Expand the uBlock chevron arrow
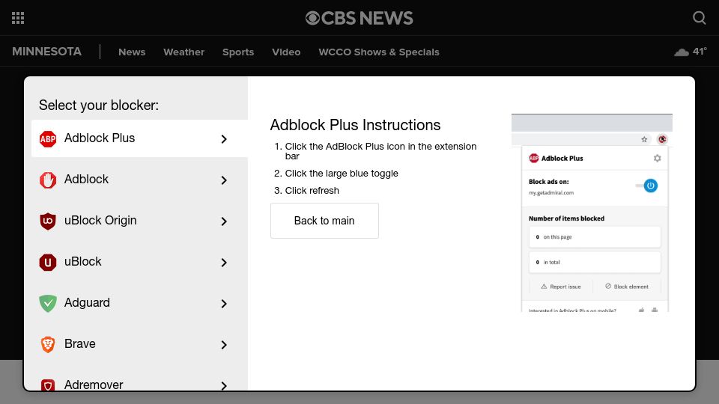Viewport: 719px width, 404px height. tap(224, 263)
